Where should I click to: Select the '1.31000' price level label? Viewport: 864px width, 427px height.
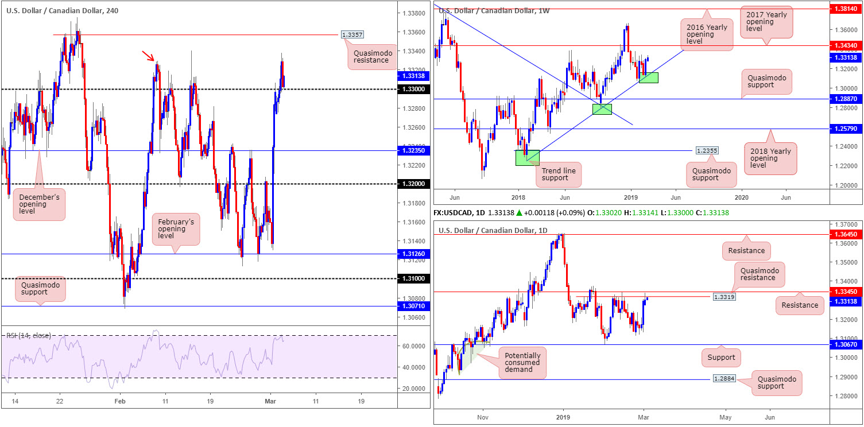tap(413, 278)
